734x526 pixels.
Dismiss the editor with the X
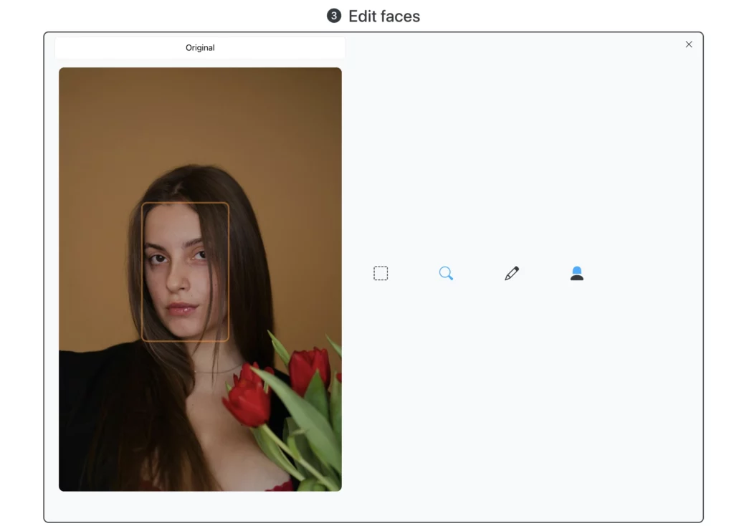click(x=689, y=44)
